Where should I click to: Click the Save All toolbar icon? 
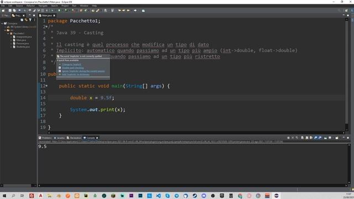coord(14,11)
